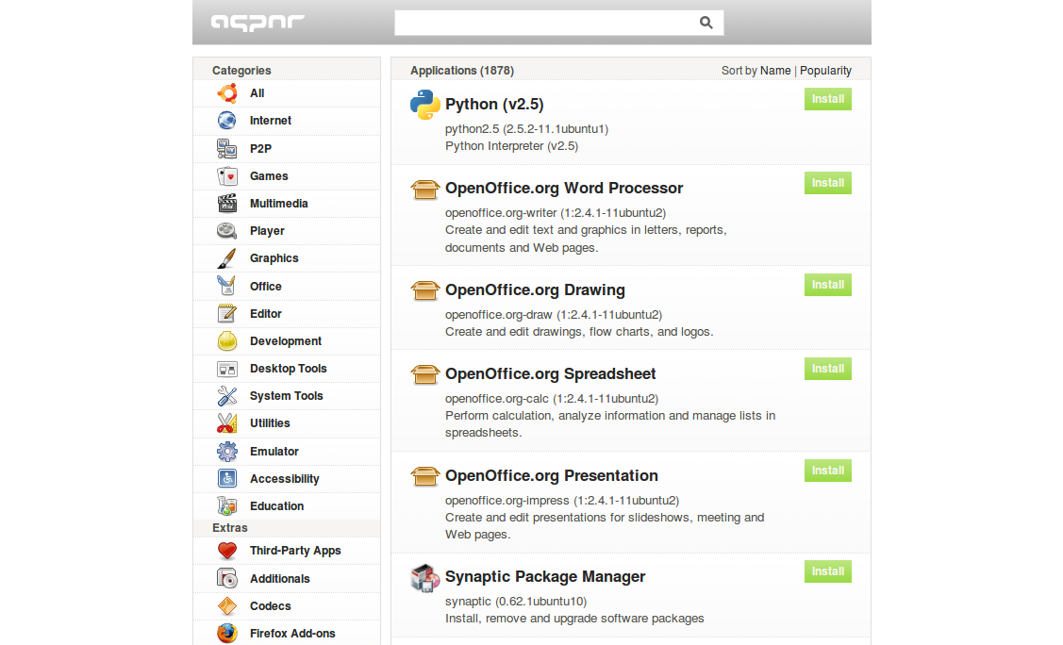Click the Internet globe icon
This screenshot has height=645, width=1063.
[227, 121]
